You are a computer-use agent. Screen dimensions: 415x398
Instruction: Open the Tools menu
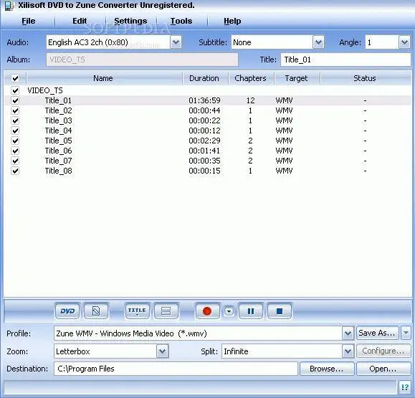coord(181,21)
